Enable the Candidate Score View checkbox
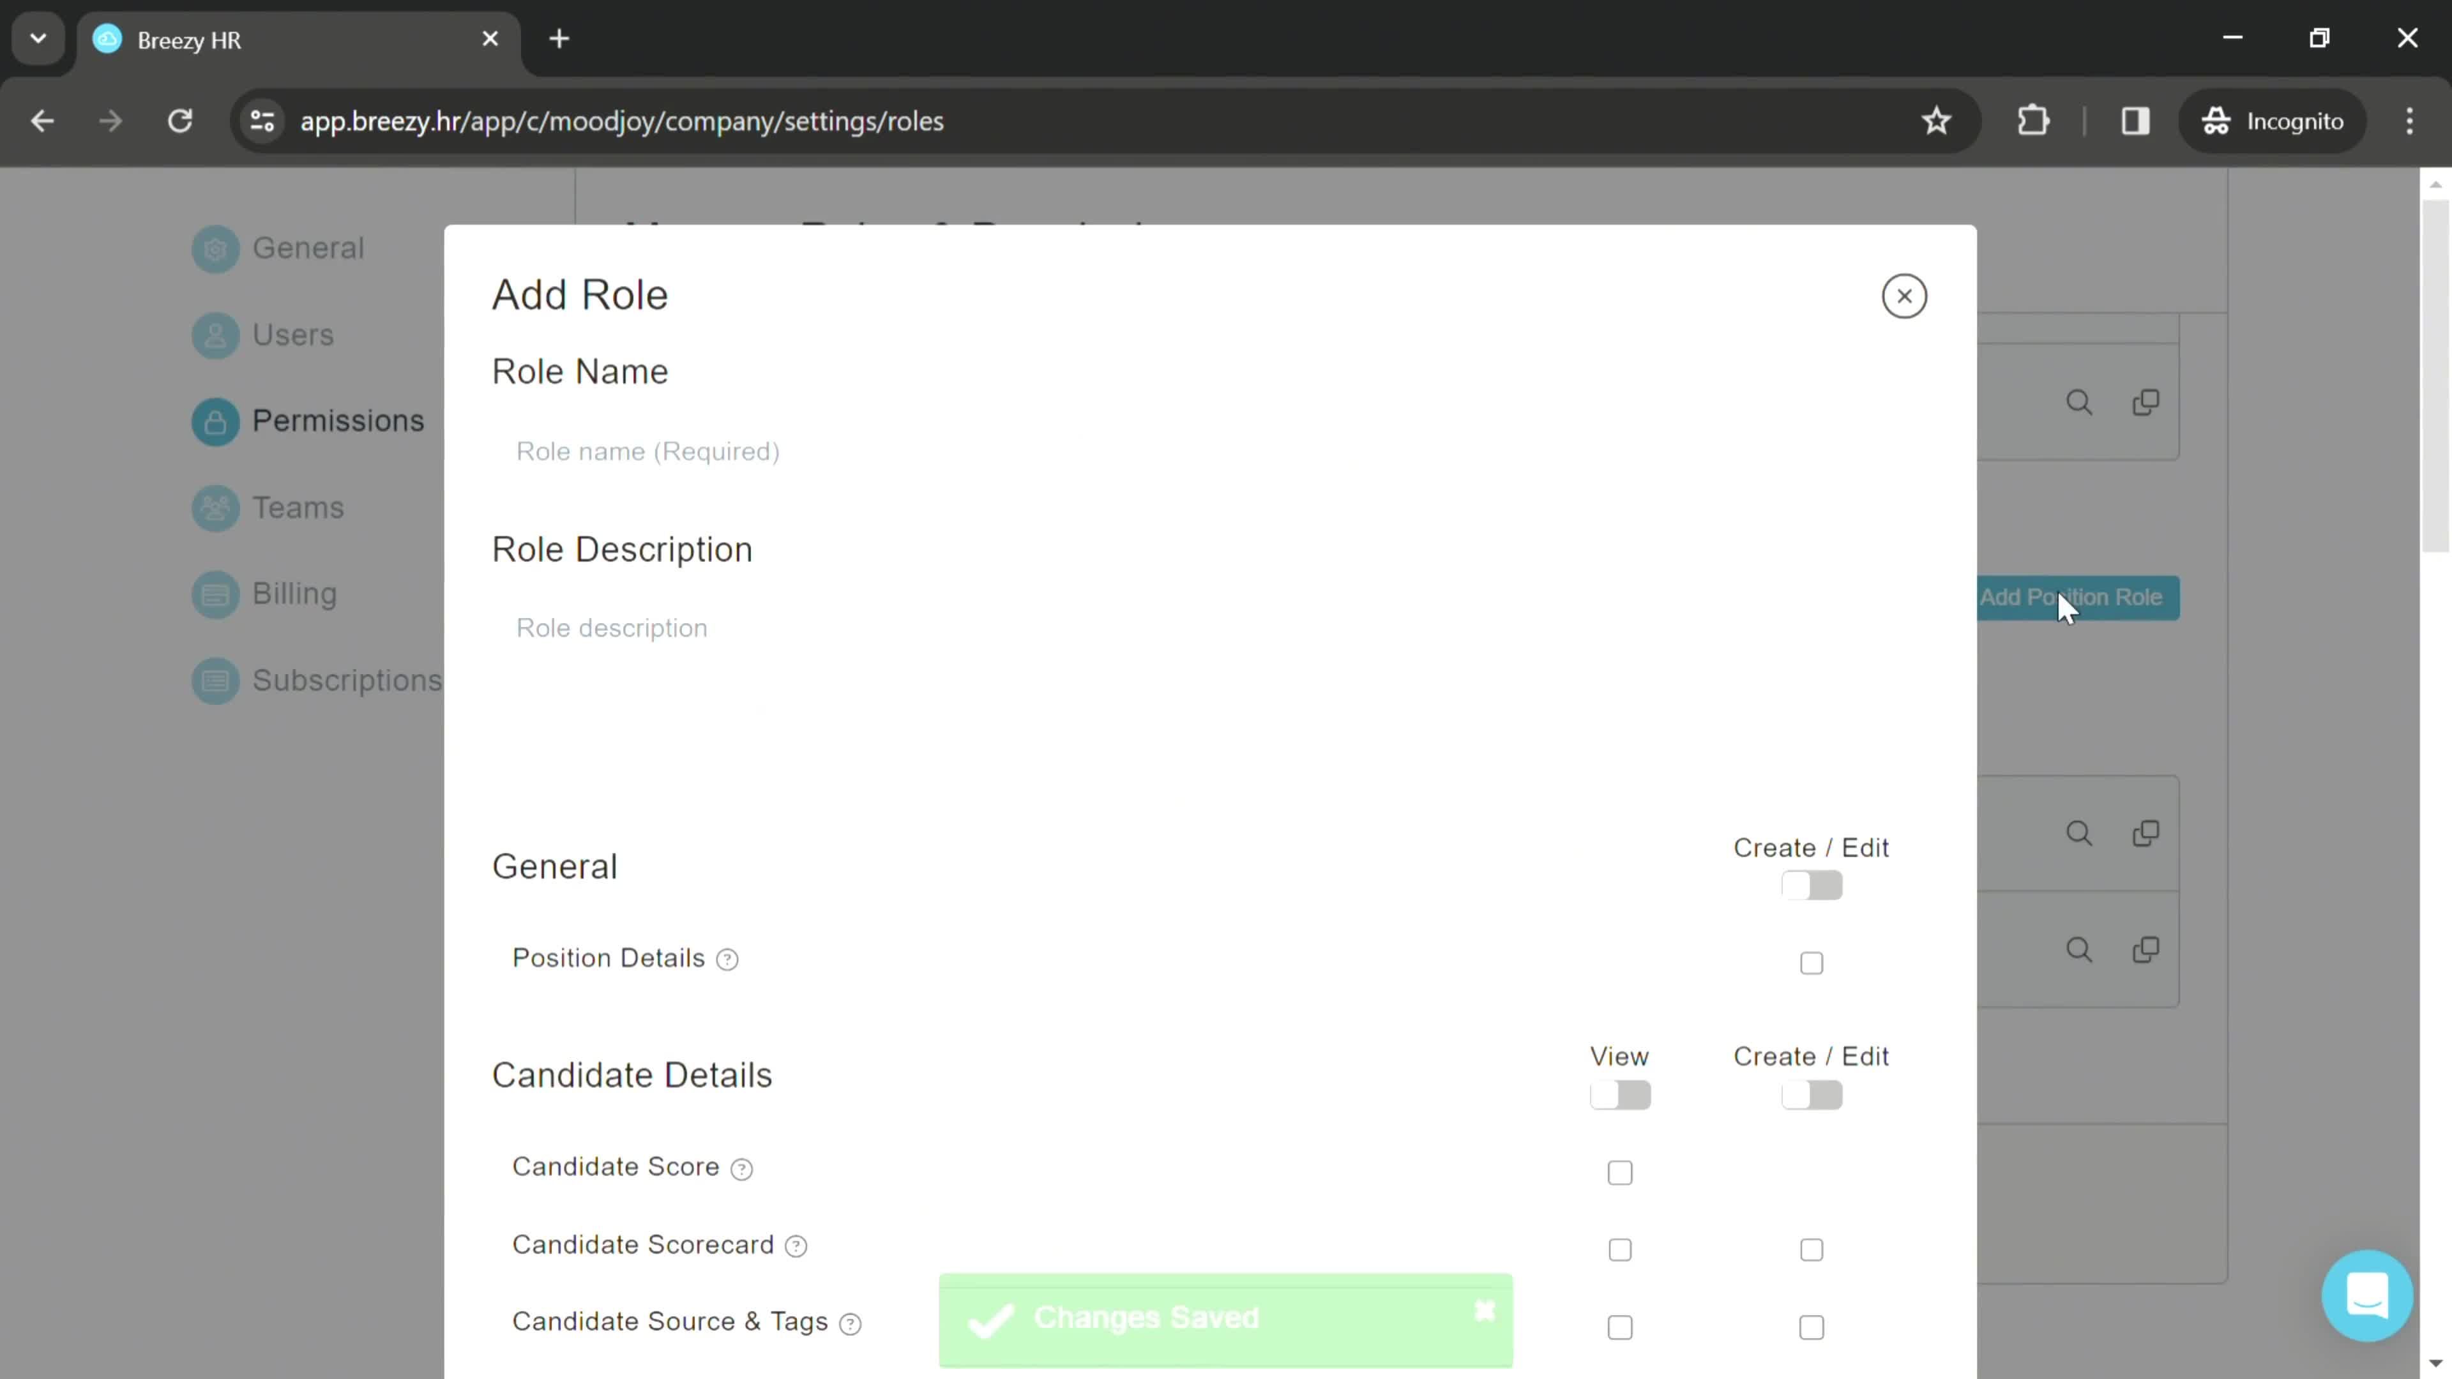 1620,1170
